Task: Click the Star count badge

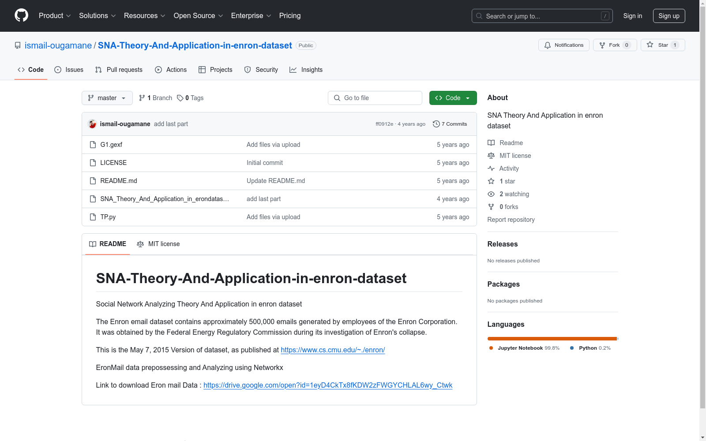Action: coord(675,45)
